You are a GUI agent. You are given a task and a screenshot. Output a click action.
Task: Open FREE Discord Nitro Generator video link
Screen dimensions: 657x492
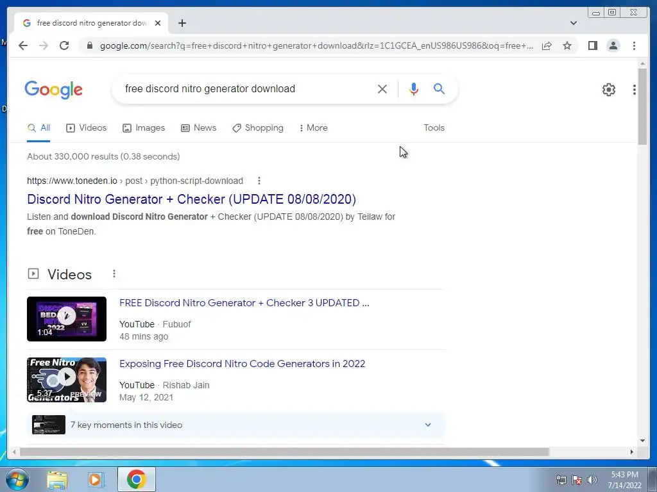(244, 303)
